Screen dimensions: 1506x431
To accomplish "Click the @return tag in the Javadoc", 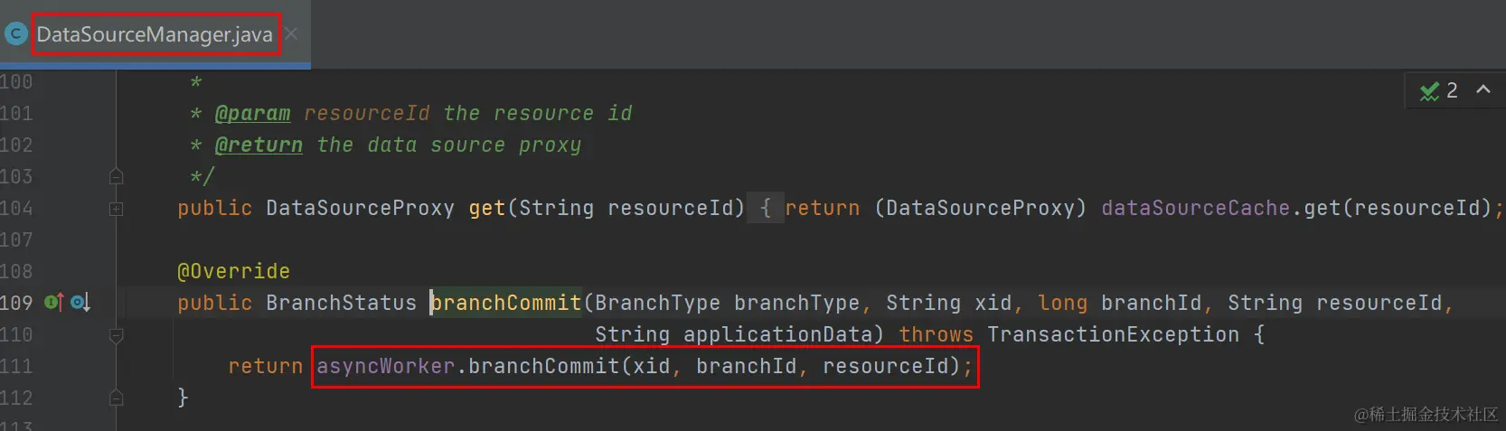I will pyautogui.click(x=259, y=145).
